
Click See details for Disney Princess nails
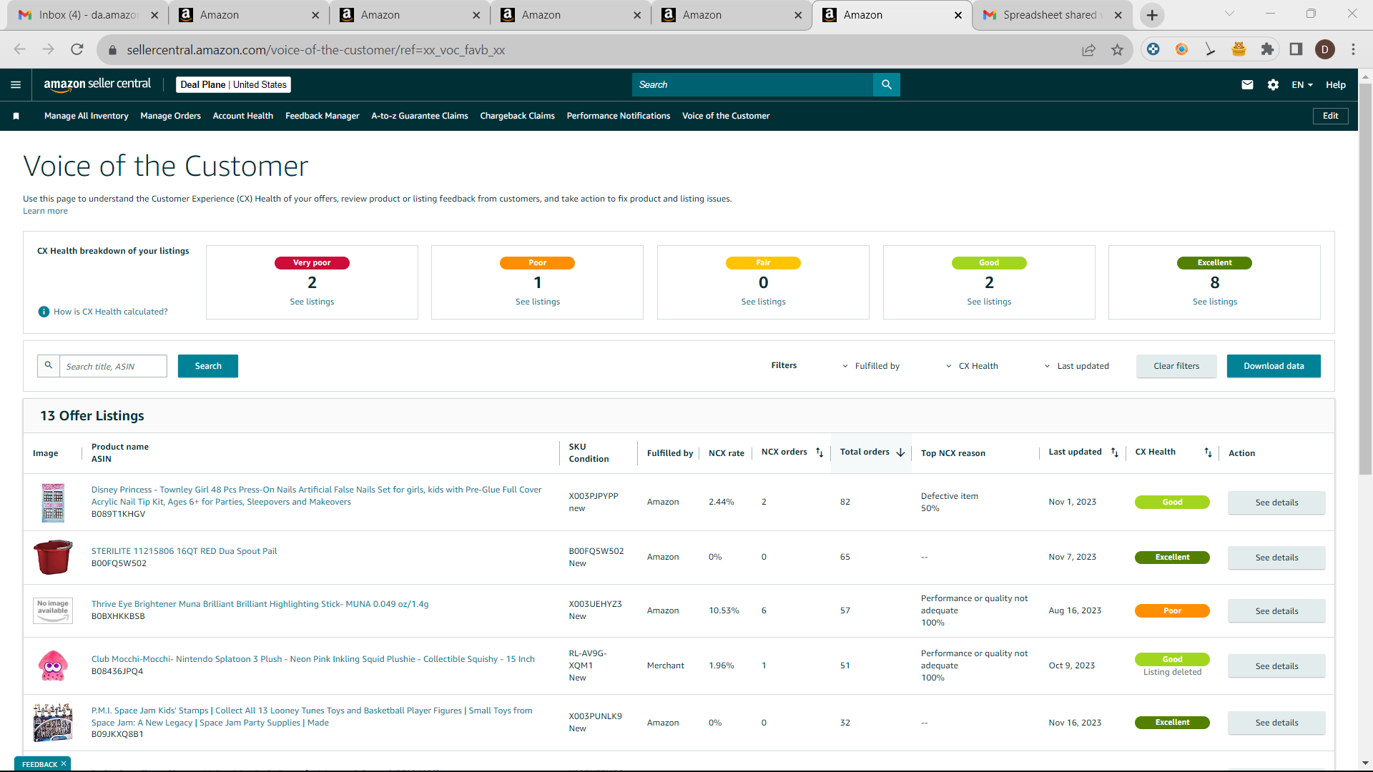tap(1276, 503)
